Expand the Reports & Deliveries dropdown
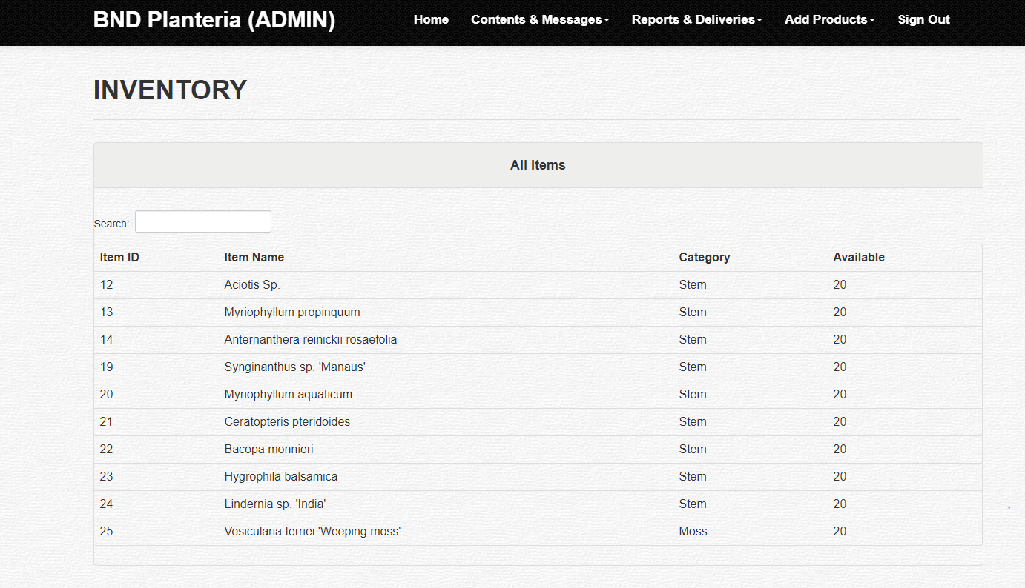 [696, 20]
